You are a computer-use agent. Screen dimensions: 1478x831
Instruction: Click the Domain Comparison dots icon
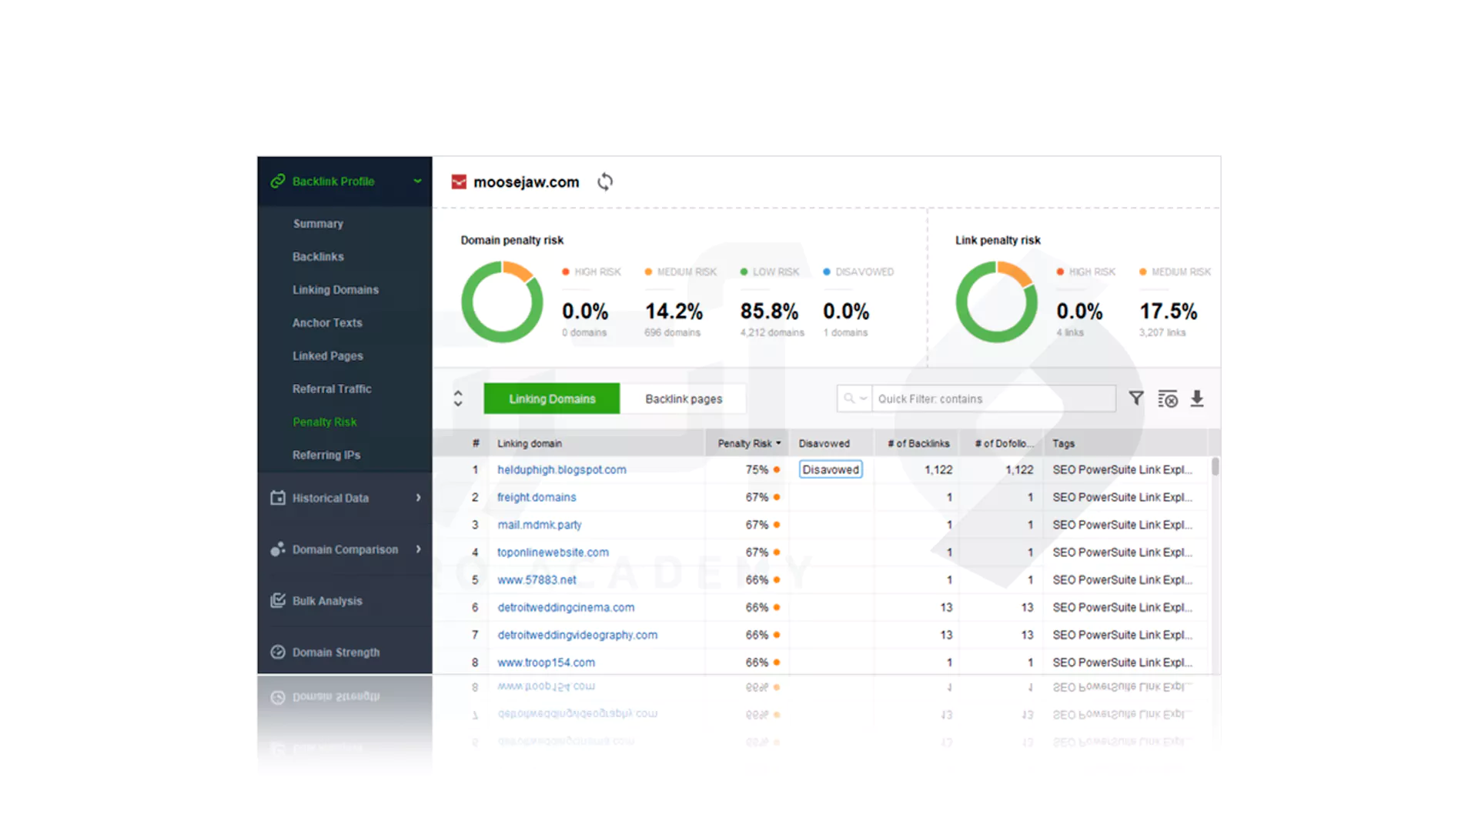[x=278, y=549]
